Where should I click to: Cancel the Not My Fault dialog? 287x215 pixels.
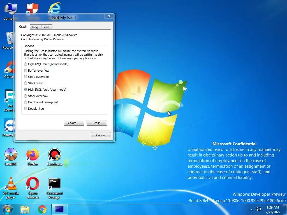(x=101, y=135)
